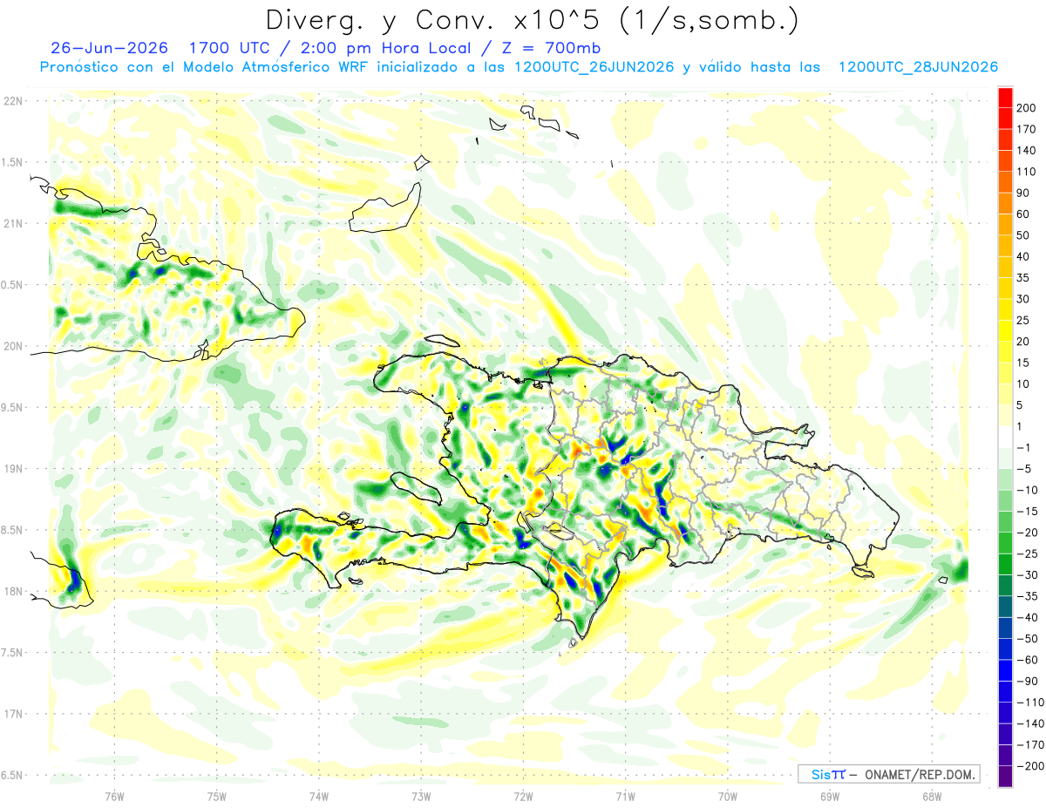Click the positive '50' color scale label

[x=1023, y=235]
